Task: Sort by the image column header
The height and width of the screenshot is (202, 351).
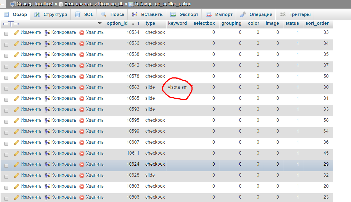Action: pos(272,23)
